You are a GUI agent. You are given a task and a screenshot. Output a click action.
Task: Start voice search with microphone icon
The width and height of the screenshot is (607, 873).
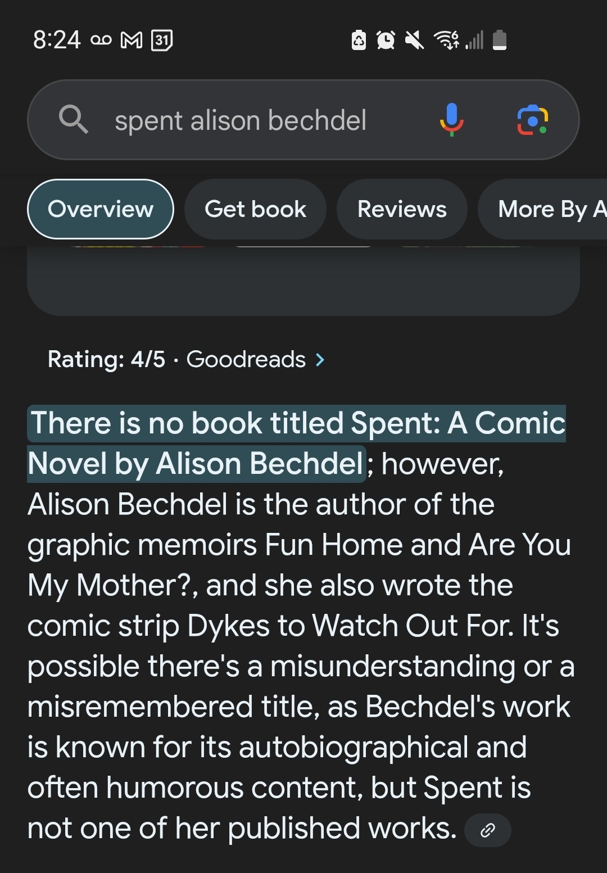(x=451, y=120)
